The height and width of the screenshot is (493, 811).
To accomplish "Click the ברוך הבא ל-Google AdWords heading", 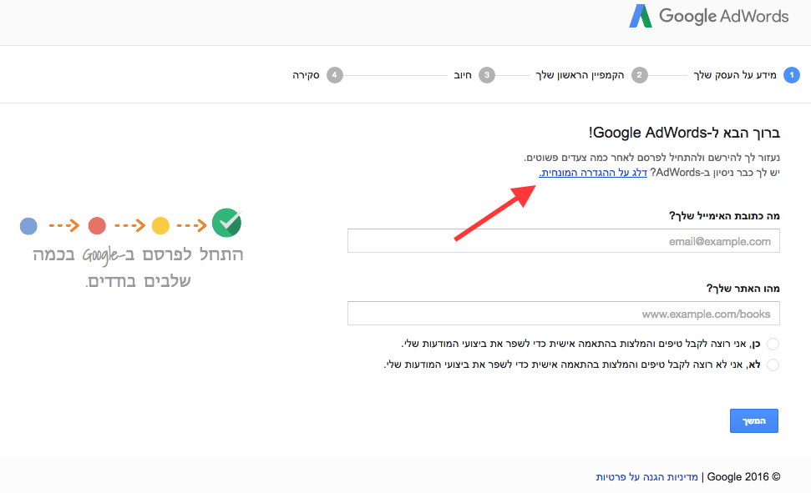I will tap(684, 133).
